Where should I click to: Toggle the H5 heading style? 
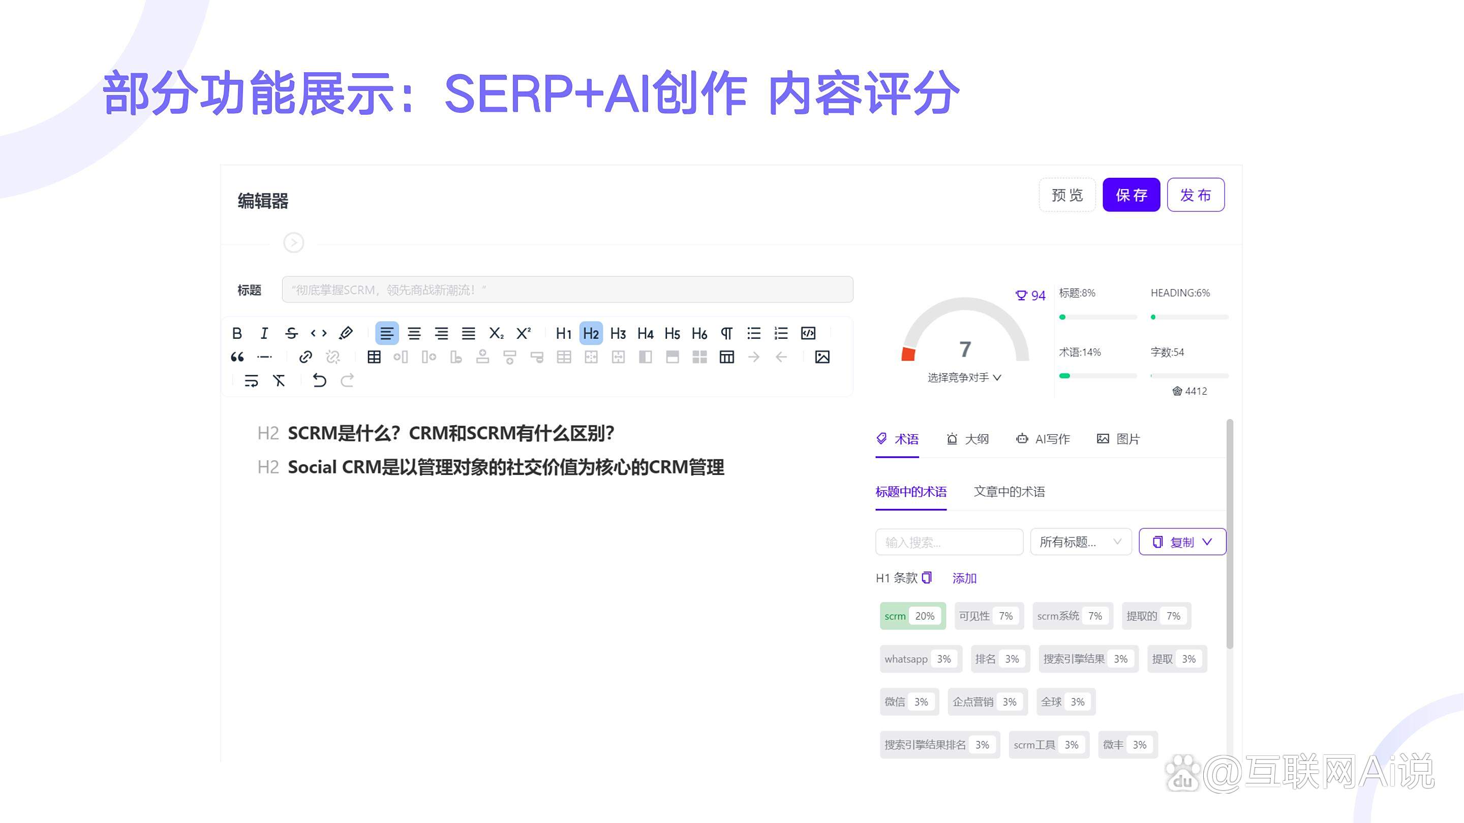[x=673, y=333]
